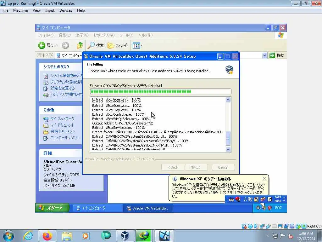Click the VirtualBox cube icon in Setup header
The height and width of the screenshot is (242, 322).
pos(229,70)
